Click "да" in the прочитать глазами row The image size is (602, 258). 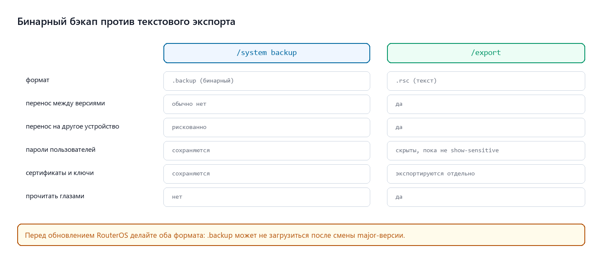(x=486, y=197)
